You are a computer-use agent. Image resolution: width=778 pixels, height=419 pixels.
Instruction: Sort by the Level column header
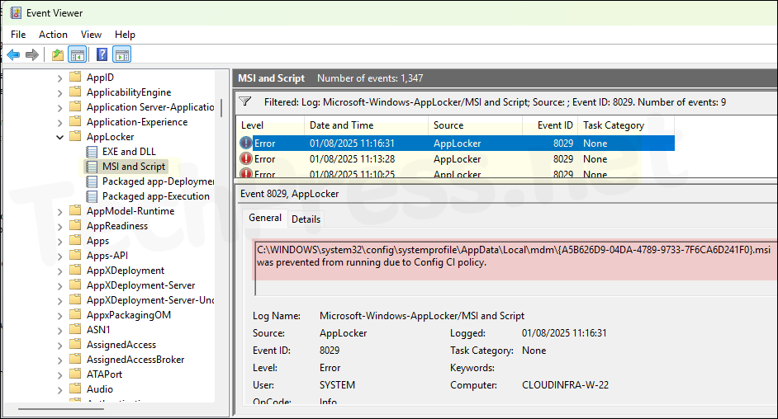pos(270,125)
